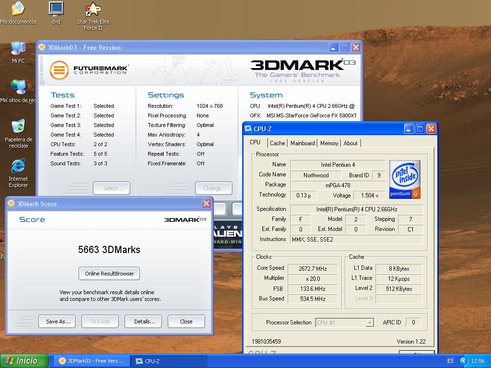This screenshot has height=368, width=491.
Task: Launch Internet Explorer from the desktop
Action: tap(18, 166)
